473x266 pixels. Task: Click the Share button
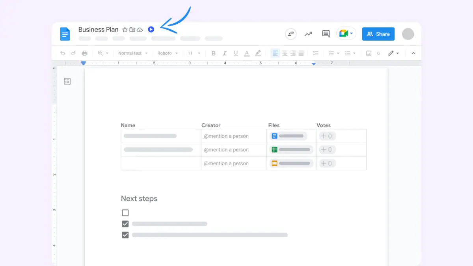tap(378, 34)
